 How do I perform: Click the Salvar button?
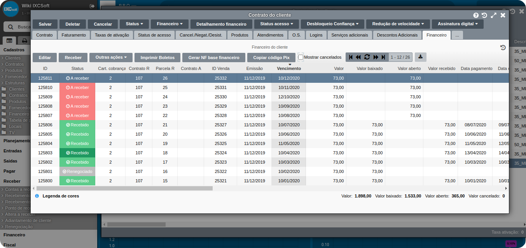(x=45, y=24)
